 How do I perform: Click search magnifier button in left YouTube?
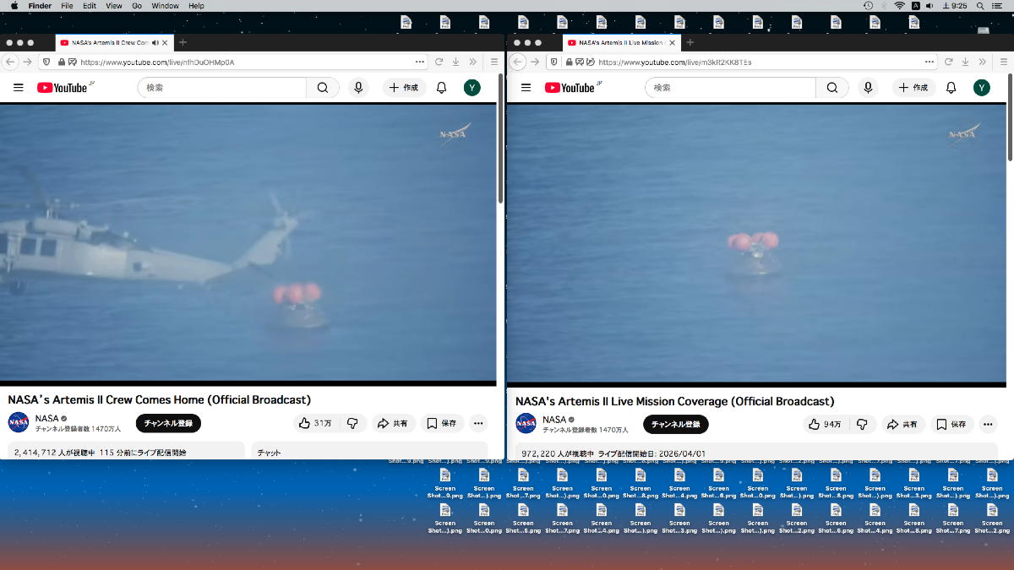[323, 87]
